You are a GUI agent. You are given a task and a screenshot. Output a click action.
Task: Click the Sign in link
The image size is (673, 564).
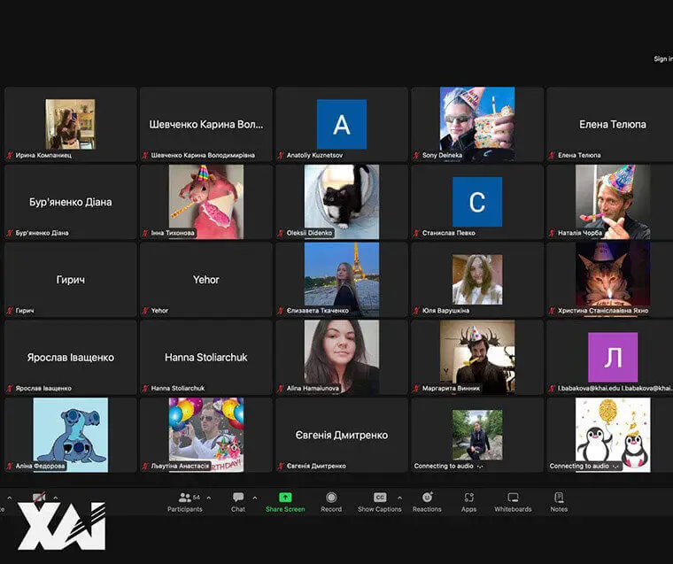pos(662,59)
